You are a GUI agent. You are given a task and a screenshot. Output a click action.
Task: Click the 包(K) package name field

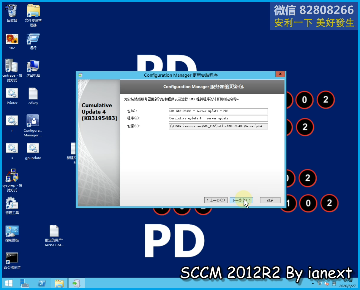218,111
